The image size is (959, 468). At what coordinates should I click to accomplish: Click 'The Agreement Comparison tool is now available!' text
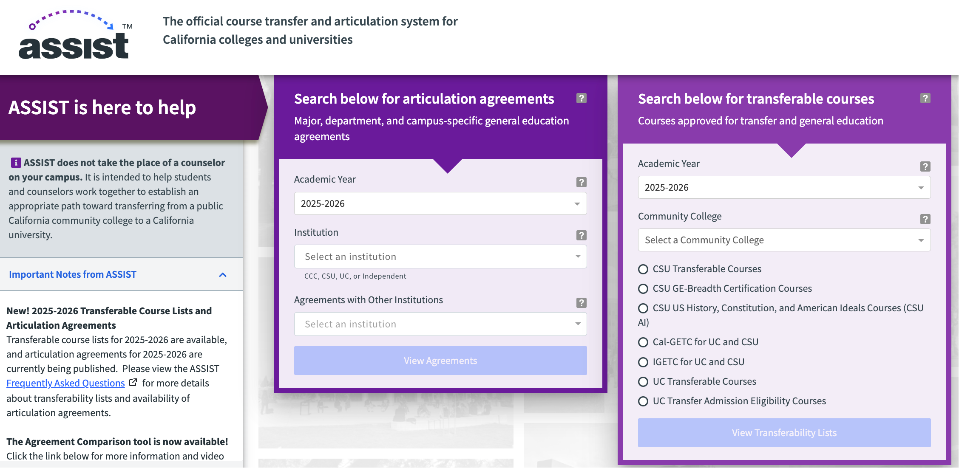[x=117, y=442]
